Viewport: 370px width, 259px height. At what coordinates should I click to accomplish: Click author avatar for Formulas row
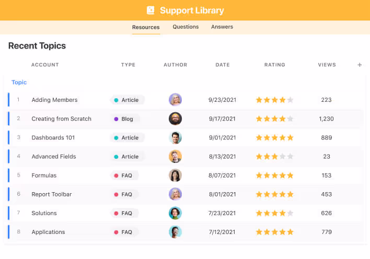click(175, 175)
